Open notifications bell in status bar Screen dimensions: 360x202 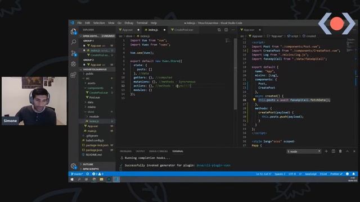[354, 174]
